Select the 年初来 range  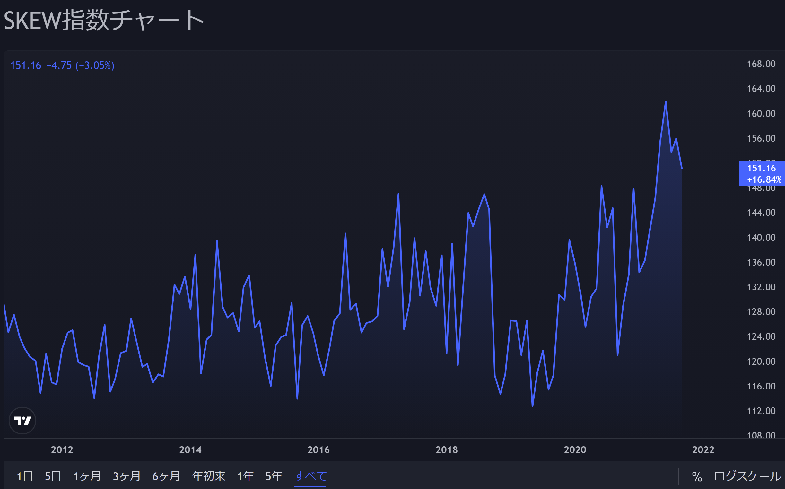click(209, 476)
